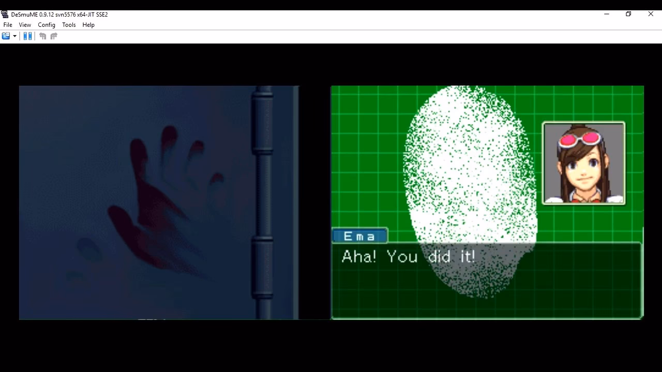Restore down the DeSmuME window
This screenshot has width=662, height=372.
click(628, 14)
